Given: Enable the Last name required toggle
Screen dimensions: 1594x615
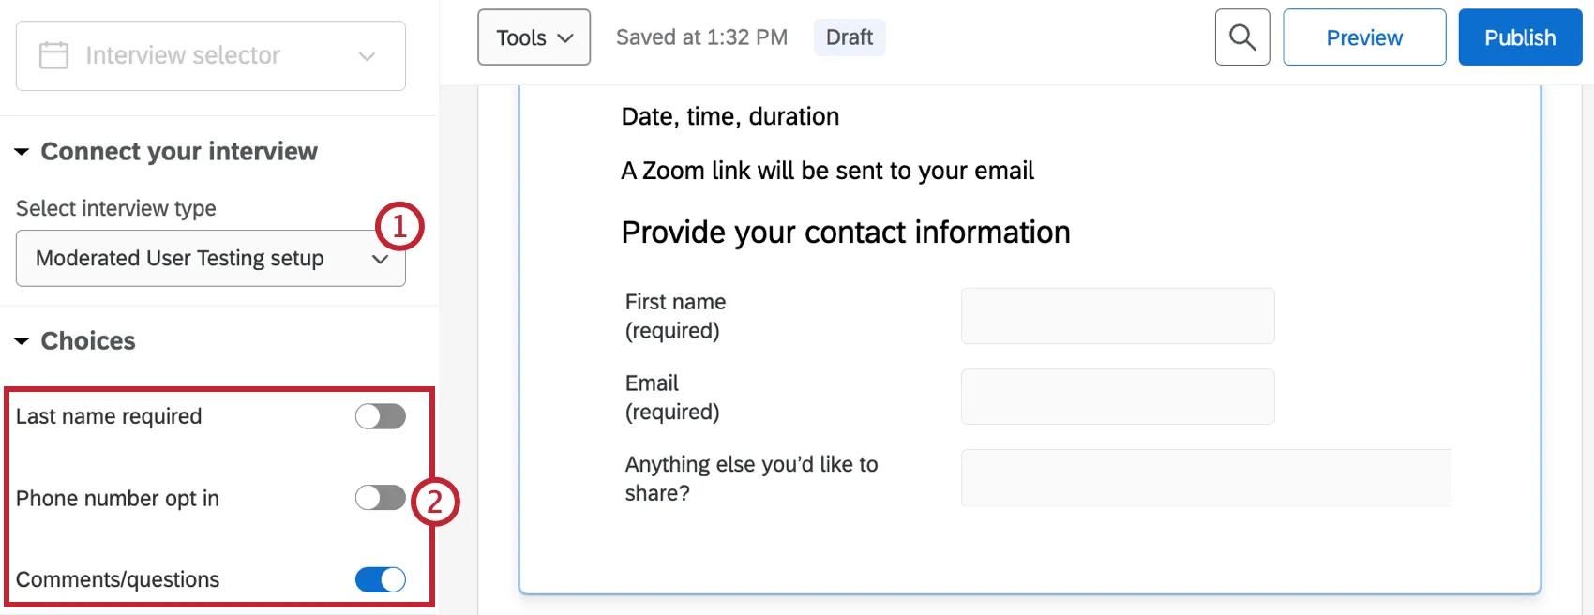Looking at the screenshot, I should coord(380,416).
